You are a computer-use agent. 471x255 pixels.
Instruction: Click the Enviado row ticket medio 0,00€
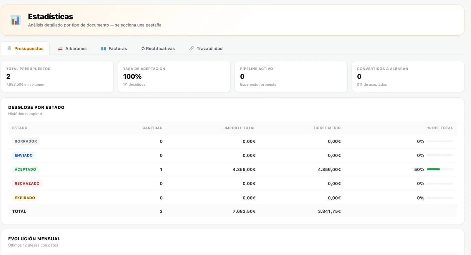pyautogui.click(x=334, y=155)
